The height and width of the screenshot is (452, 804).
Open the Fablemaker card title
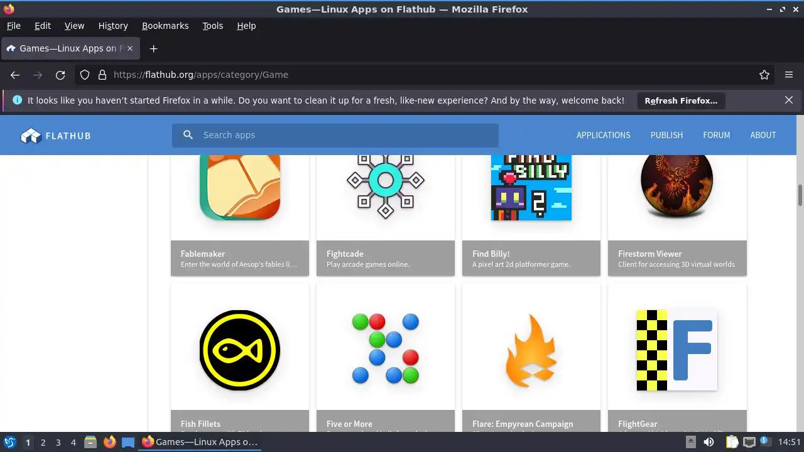(x=202, y=254)
